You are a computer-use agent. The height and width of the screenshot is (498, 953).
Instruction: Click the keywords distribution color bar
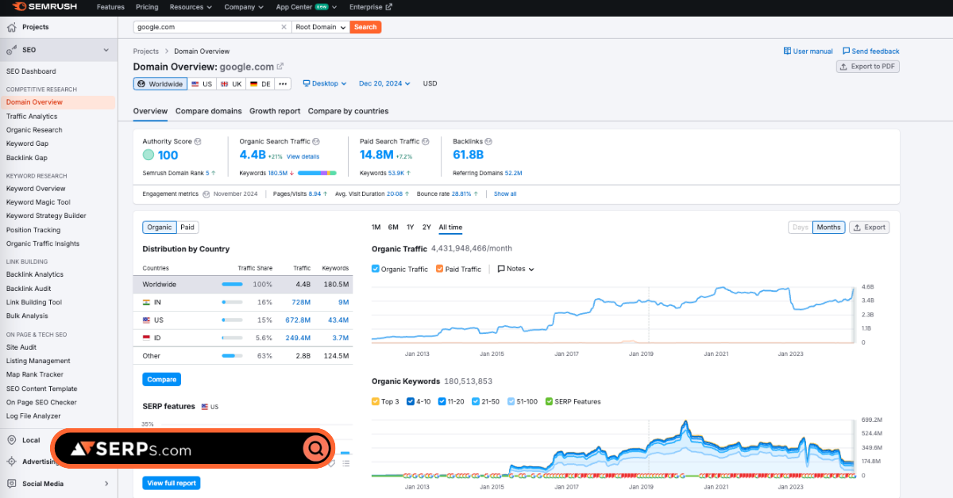[317, 173]
